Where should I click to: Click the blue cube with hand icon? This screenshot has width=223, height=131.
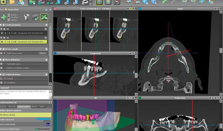[145, 2]
